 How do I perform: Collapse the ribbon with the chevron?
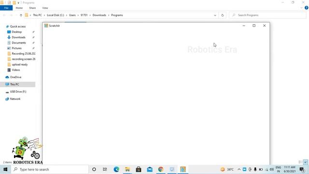point(301,8)
